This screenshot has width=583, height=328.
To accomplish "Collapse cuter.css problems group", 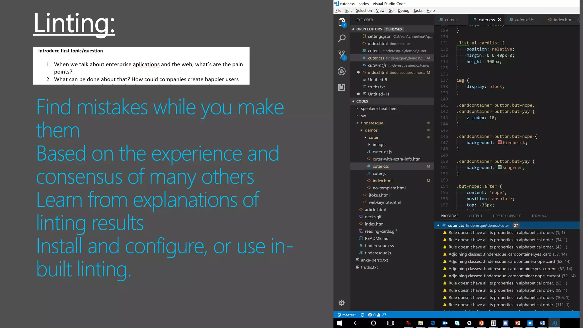I will tap(438, 225).
